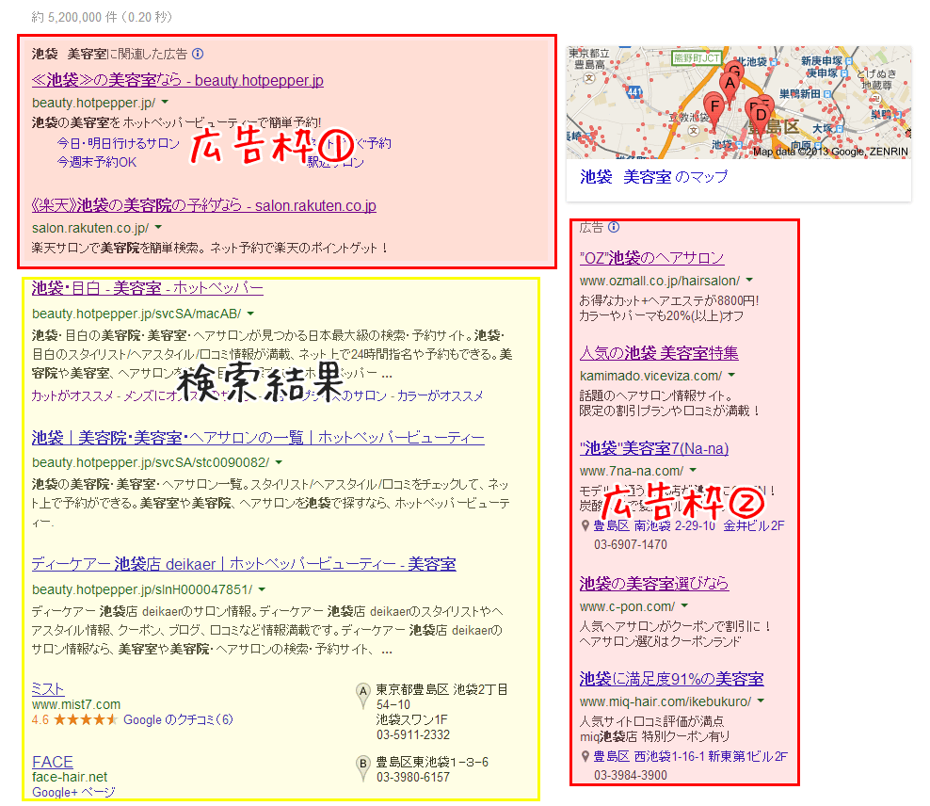Open dropdown beside beauty.hotpepper.jp/svcSA/stc0090082/
Screen dimensions: 930x806
coord(279,462)
